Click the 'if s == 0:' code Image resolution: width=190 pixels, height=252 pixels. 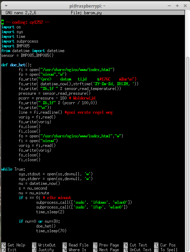[30, 198]
